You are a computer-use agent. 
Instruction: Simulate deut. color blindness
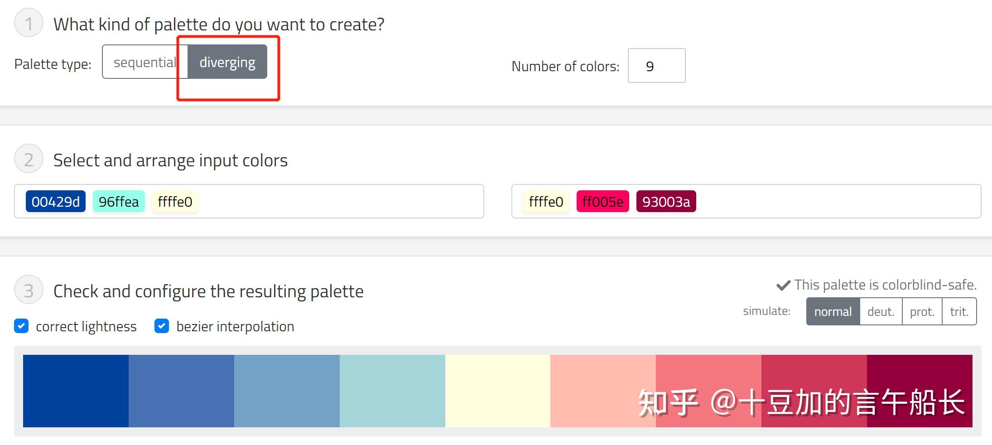(881, 312)
